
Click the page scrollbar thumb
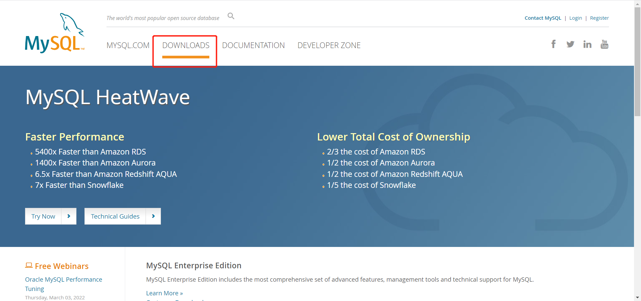(637, 62)
